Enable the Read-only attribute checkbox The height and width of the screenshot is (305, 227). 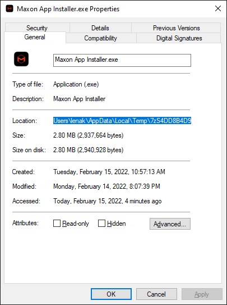tap(57, 224)
